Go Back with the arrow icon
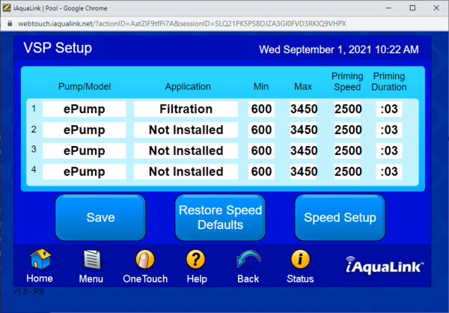 point(248,259)
